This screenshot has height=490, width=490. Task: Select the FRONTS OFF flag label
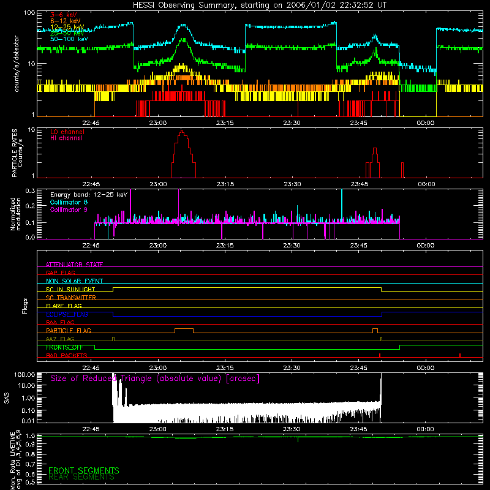tap(64, 347)
